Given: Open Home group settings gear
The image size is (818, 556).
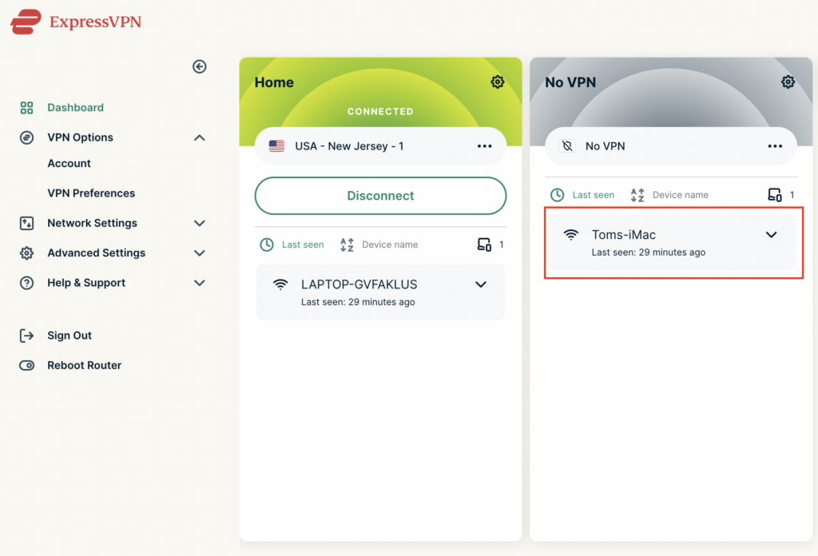Looking at the screenshot, I should pos(497,82).
